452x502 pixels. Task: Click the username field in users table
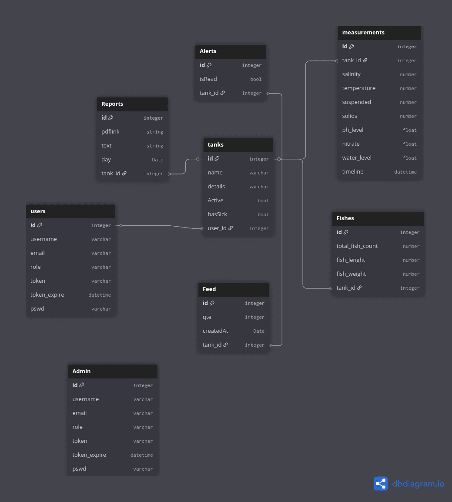click(x=70, y=239)
